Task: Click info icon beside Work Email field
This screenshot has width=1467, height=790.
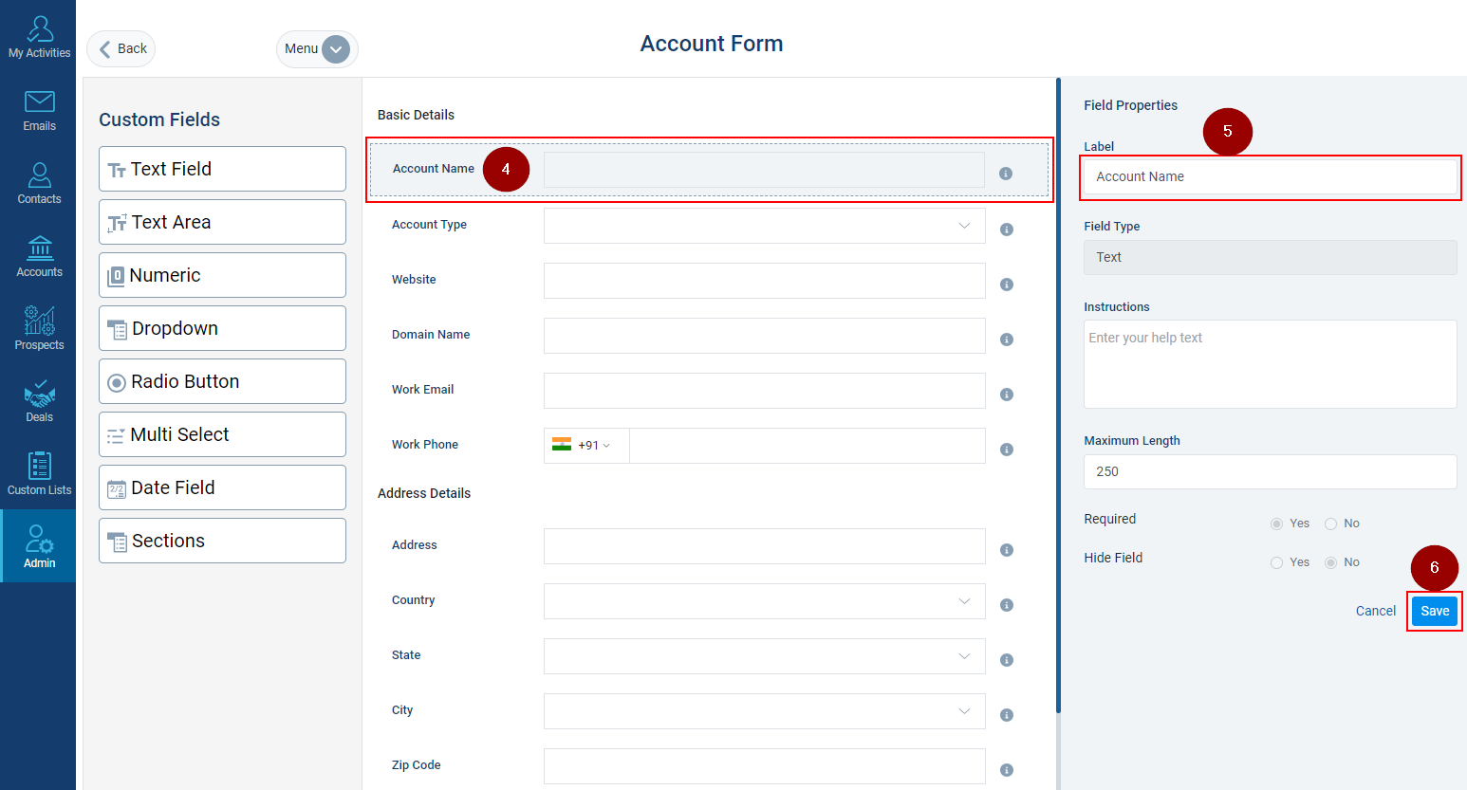Action: pos(1007,395)
